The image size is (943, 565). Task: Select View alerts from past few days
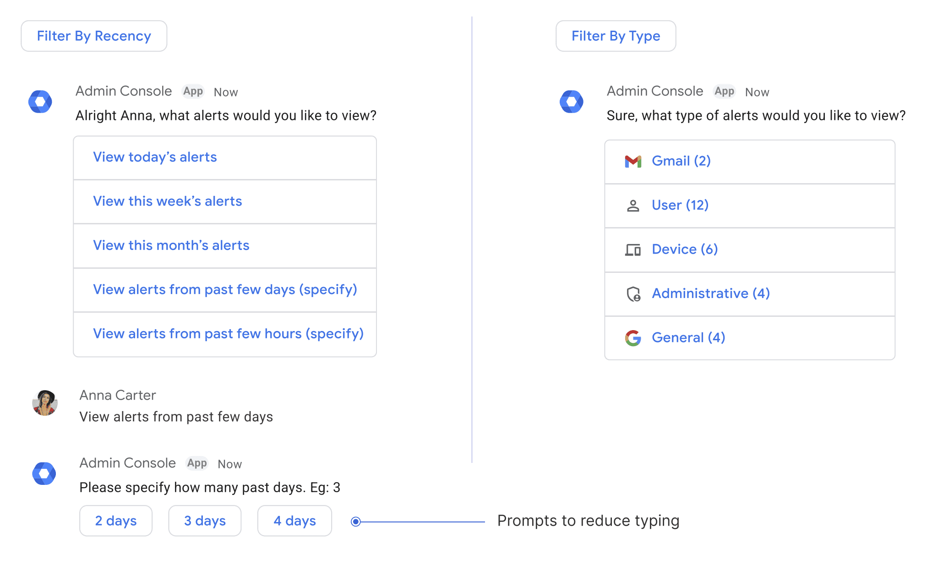pos(224,290)
